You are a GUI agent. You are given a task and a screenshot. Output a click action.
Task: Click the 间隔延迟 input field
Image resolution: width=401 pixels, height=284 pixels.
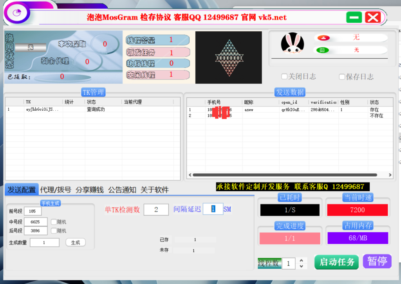coord(213,209)
